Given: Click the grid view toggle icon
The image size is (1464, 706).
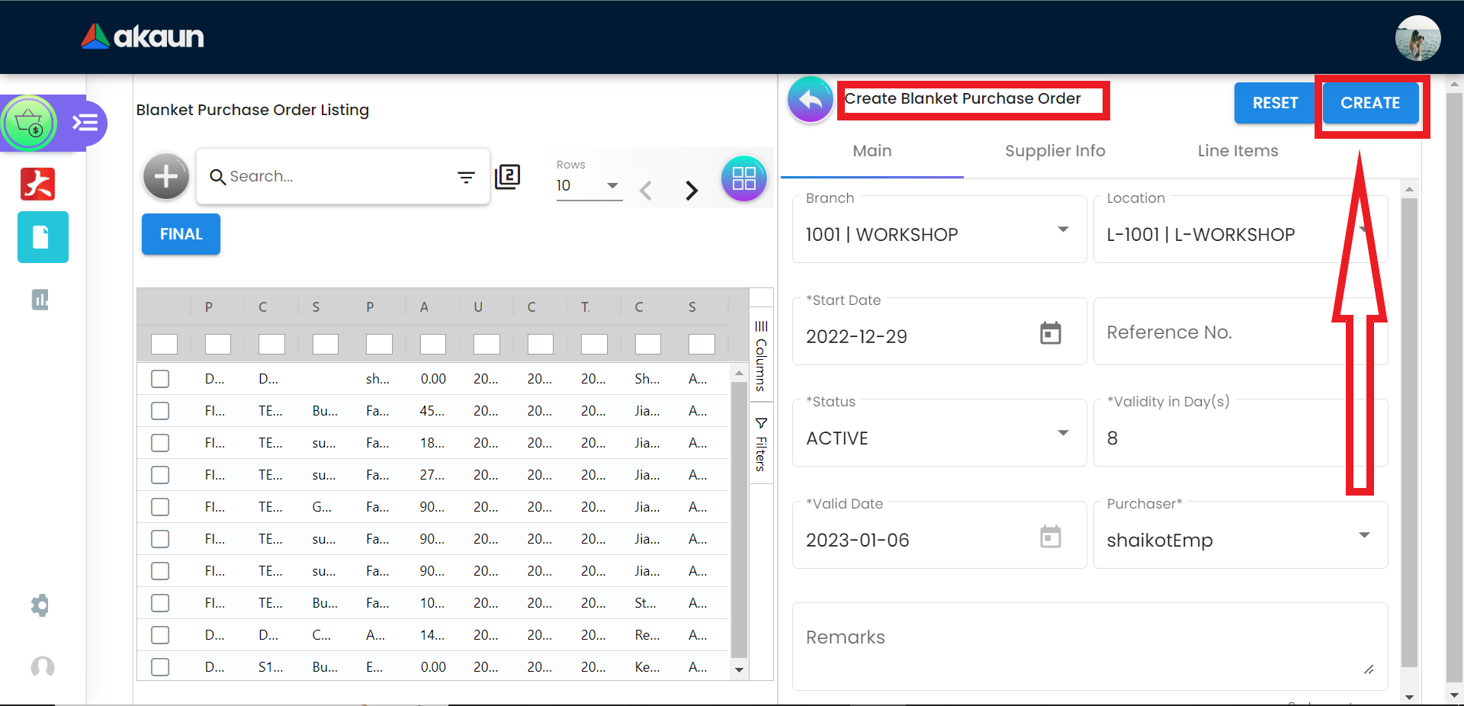Looking at the screenshot, I should point(743,178).
